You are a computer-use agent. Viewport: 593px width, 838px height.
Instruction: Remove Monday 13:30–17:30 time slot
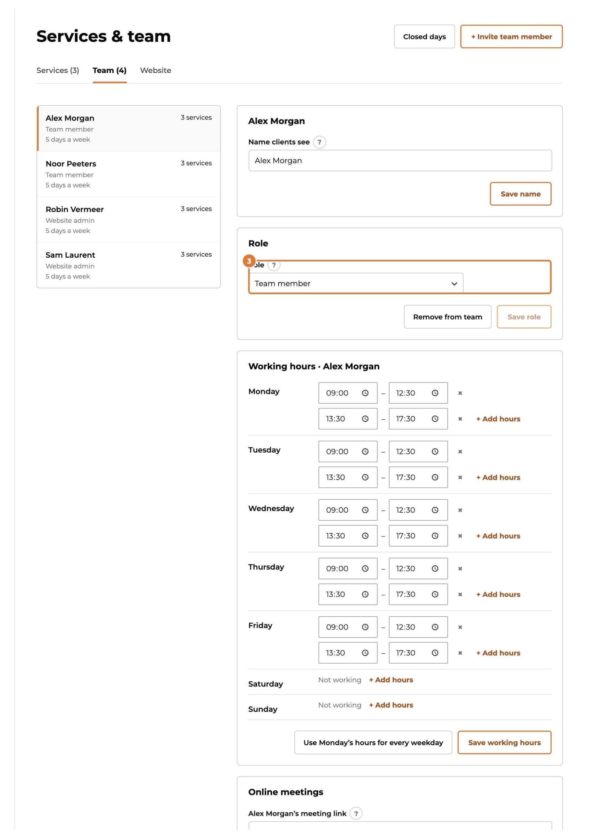460,419
